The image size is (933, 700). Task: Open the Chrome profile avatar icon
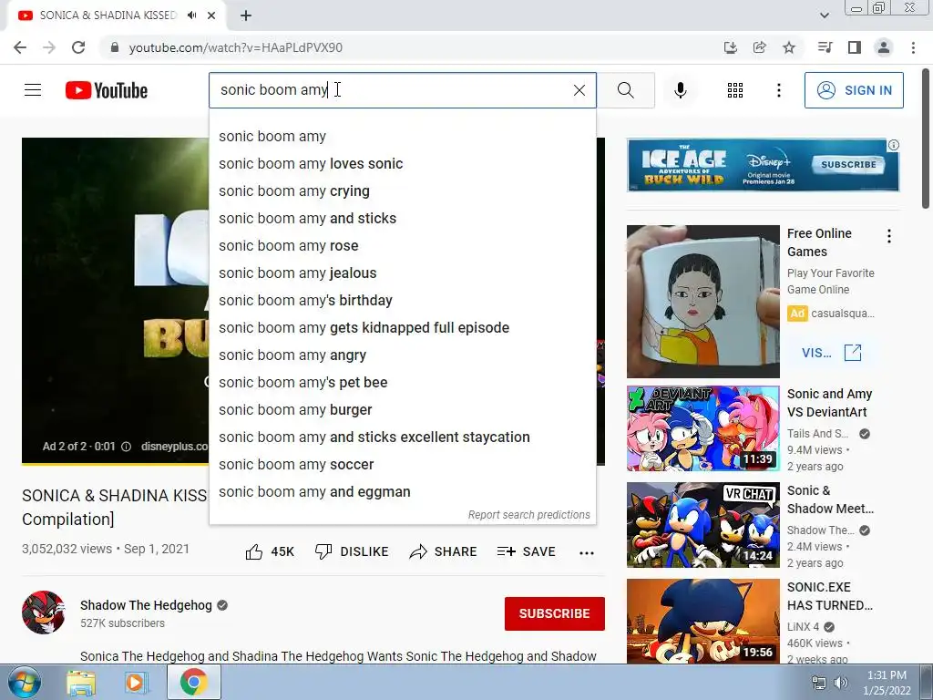coord(884,47)
